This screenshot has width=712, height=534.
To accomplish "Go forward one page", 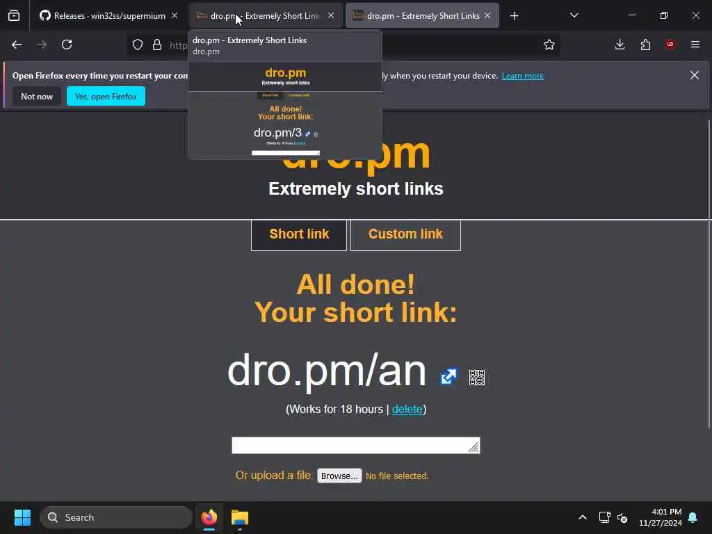I will pyautogui.click(x=42, y=44).
